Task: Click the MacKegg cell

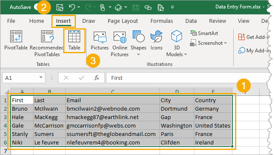Action: (49, 117)
